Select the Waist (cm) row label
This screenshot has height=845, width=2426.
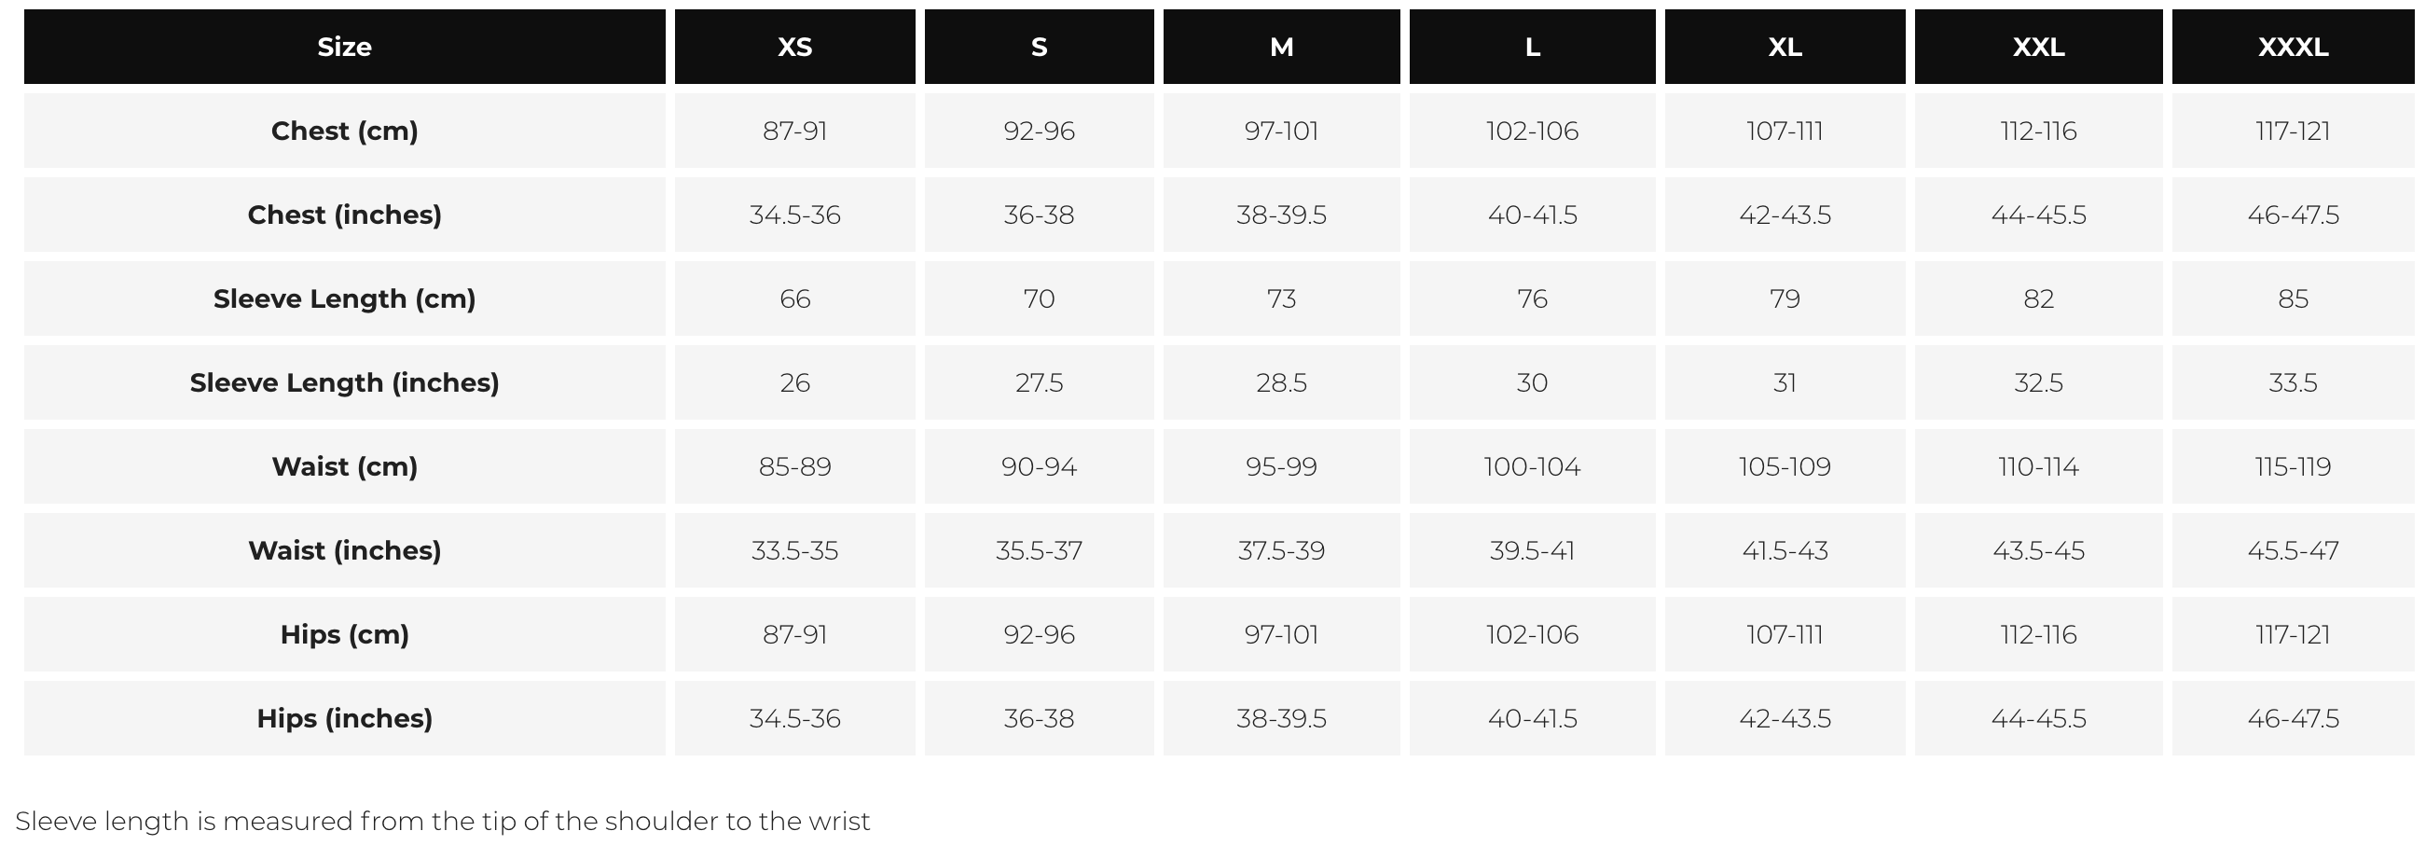click(344, 466)
